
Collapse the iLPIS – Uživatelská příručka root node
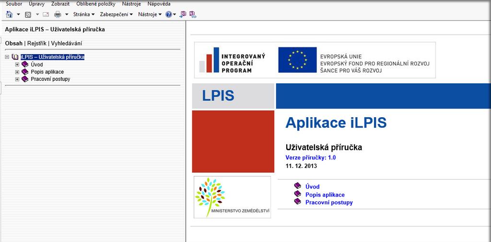7,57
